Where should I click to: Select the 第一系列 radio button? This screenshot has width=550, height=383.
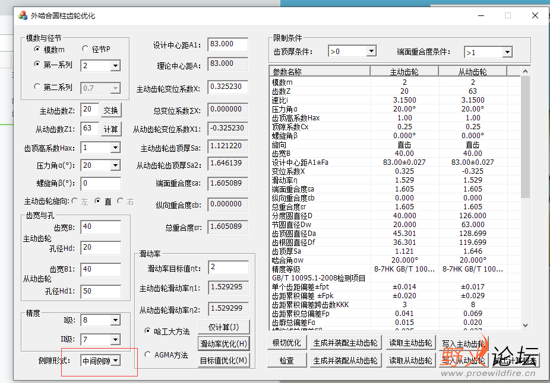click(36, 64)
